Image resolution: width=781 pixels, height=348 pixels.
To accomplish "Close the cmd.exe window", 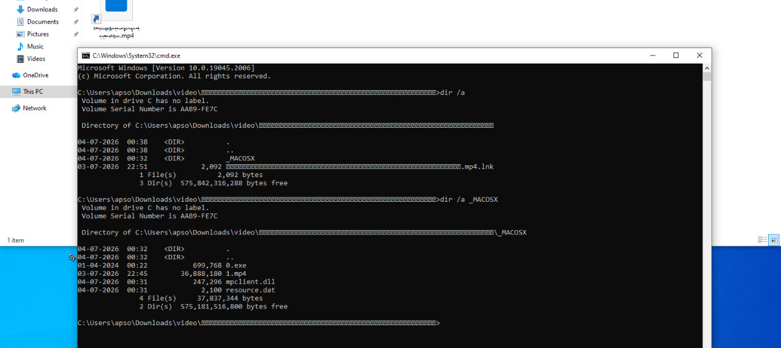I will 699,56.
